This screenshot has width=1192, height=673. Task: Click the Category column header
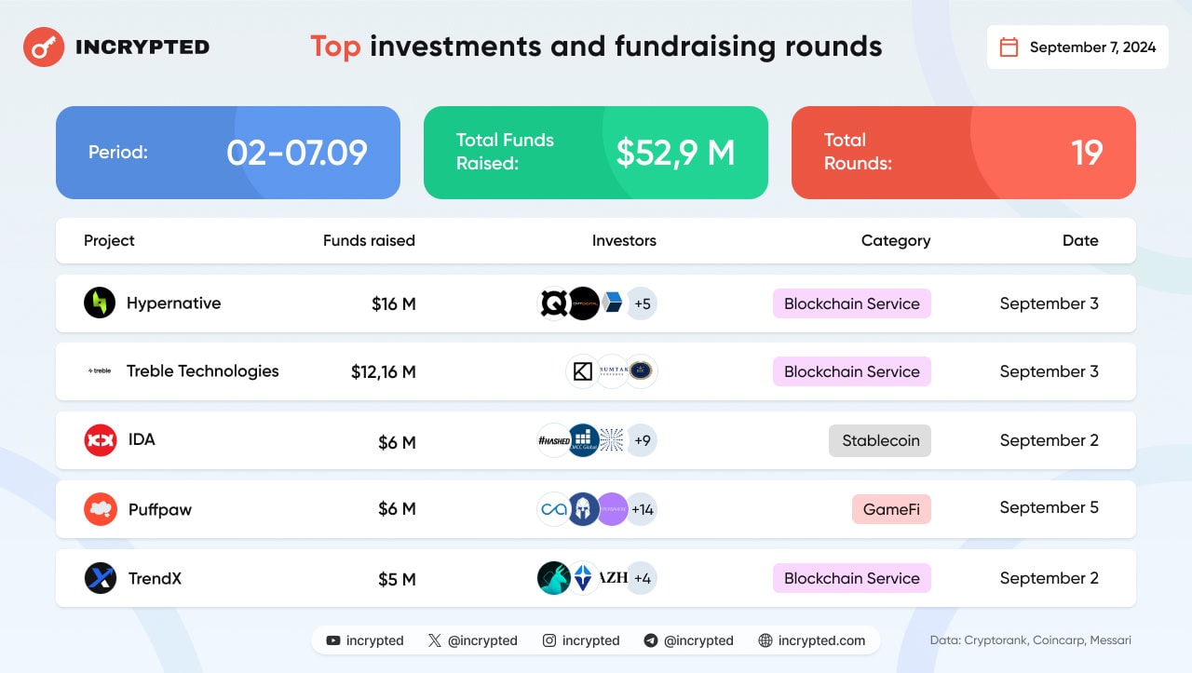(895, 240)
